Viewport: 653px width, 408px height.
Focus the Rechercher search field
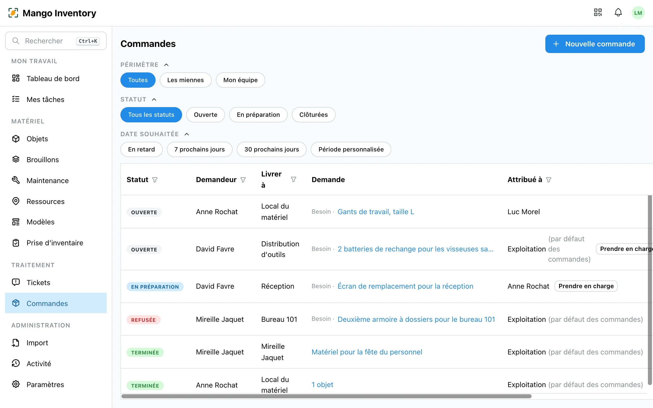pyautogui.click(x=56, y=41)
